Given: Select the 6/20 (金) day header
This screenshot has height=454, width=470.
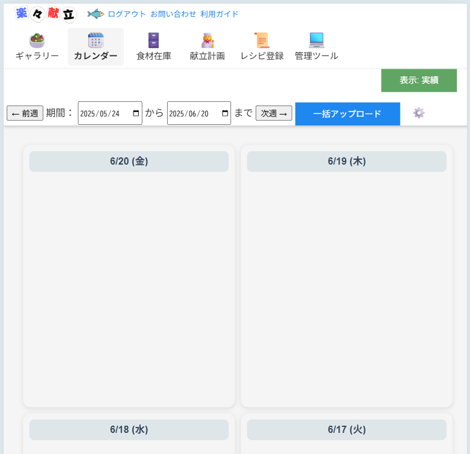Looking at the screenshot, I should coord(129,162).
